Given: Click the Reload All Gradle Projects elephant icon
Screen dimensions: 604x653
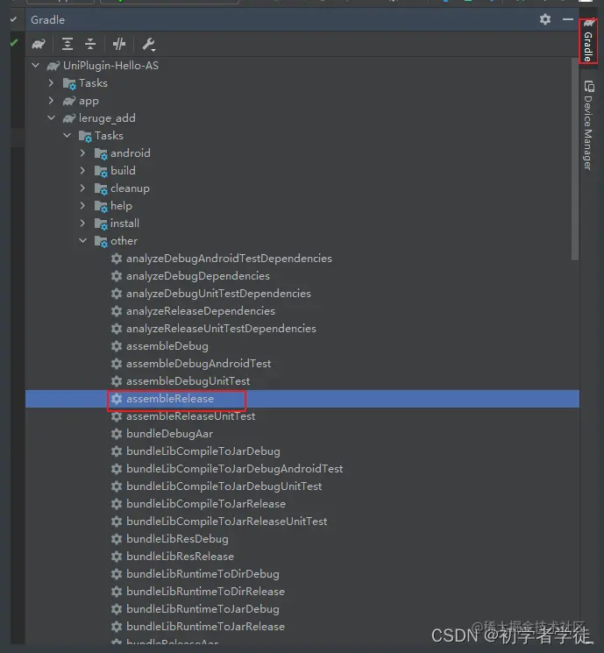Looking at the screenshot, I should coord(39,44).
